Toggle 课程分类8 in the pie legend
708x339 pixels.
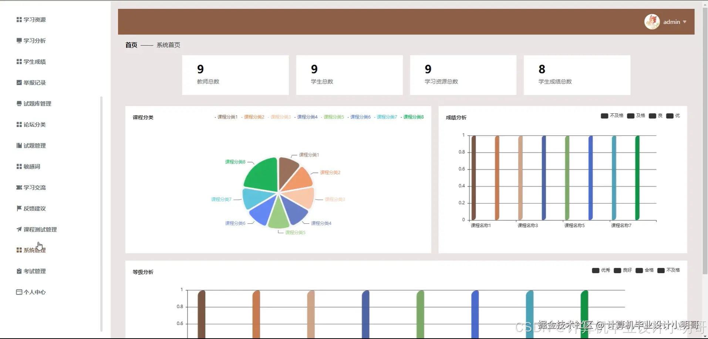tap(412, 117)
